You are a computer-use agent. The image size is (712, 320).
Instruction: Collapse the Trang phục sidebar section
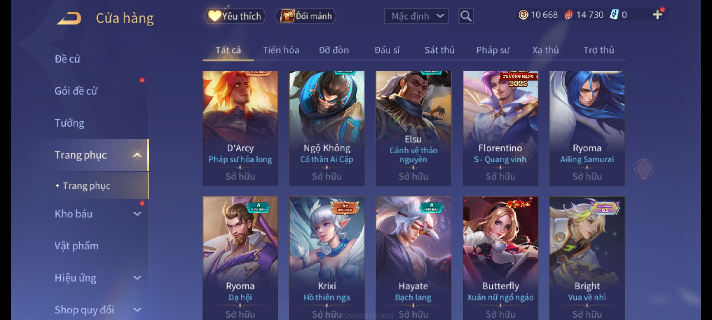pos(137,155)
